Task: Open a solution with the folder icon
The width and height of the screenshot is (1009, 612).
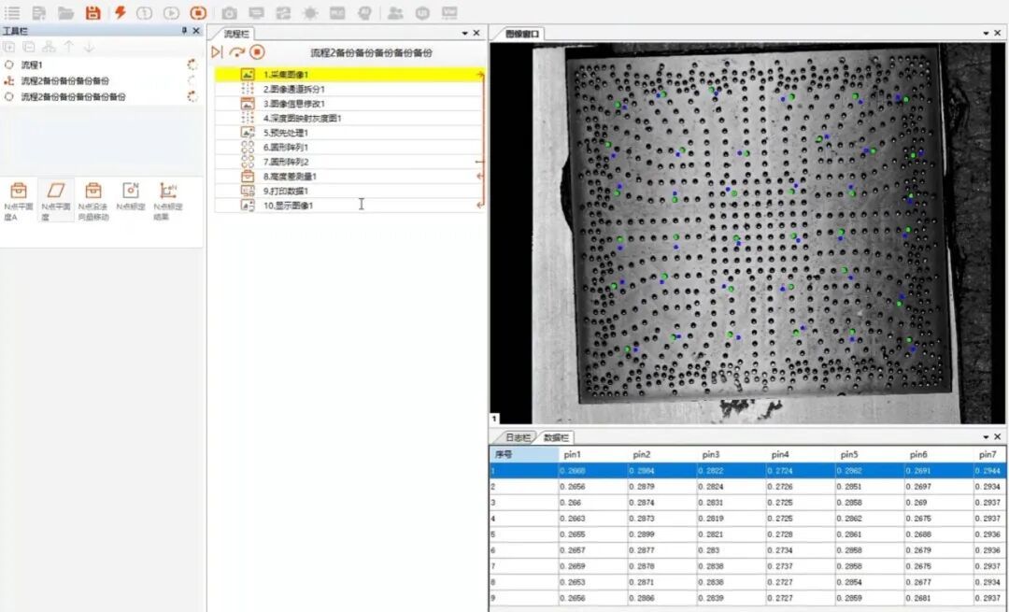Action: (x=65, y=12)
